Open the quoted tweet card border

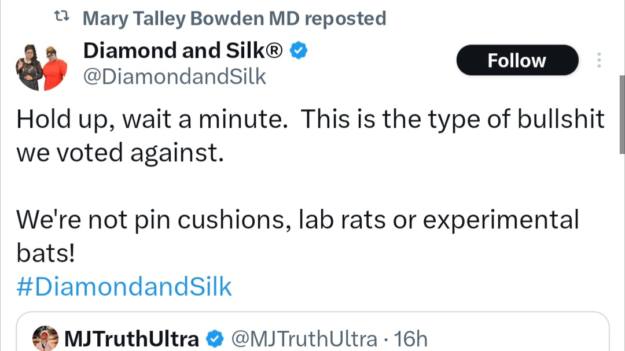coord(312,313)
